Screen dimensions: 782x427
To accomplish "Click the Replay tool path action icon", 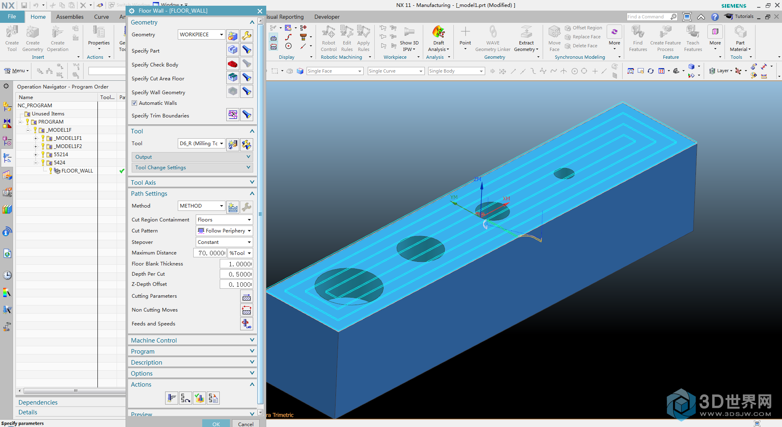I will (x=186, y=398).
